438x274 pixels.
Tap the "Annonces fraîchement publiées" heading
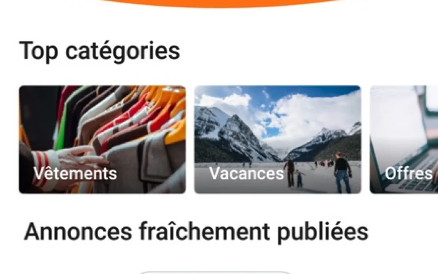[196, 232]
